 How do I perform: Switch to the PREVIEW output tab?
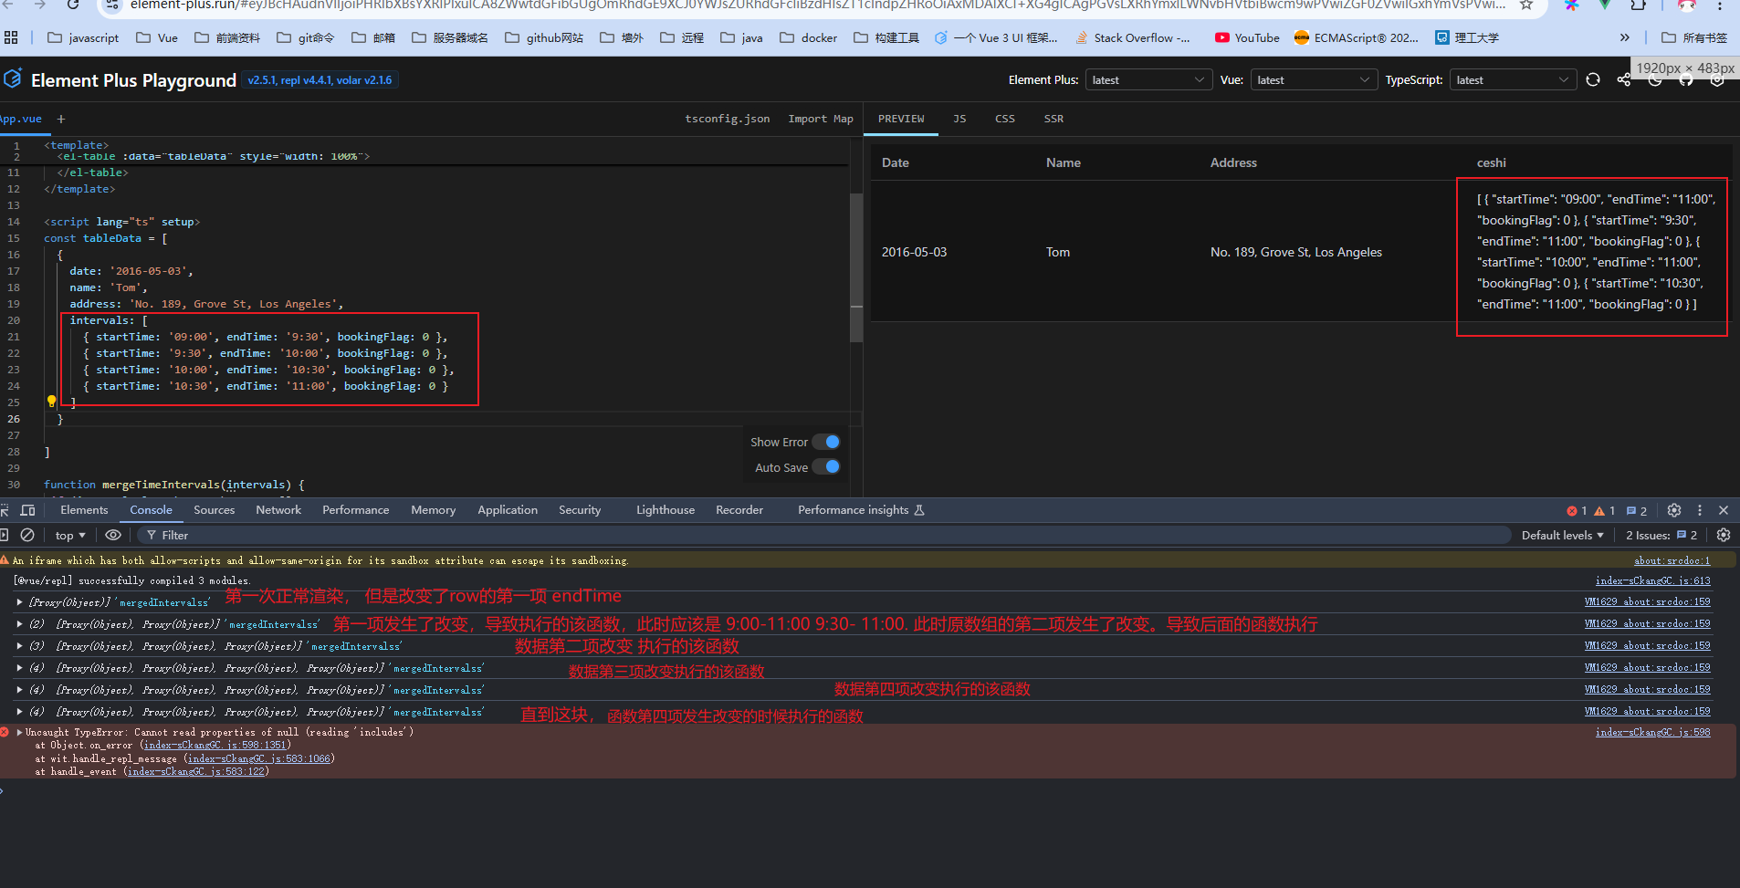point(901,119)
